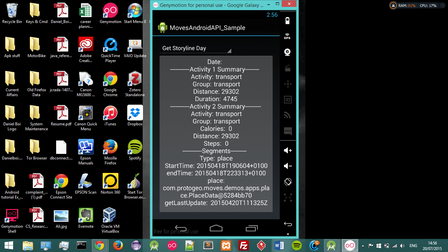Rotate the emulator screen
The width and height of the screenshot is (448, 252).
(288, 181)
